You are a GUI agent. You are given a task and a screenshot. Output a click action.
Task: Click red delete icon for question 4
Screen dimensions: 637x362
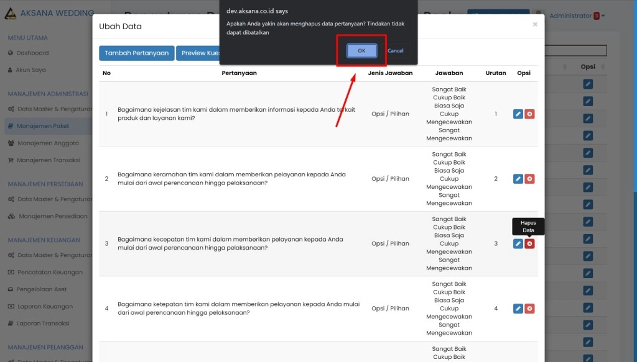tap(529, 309)
